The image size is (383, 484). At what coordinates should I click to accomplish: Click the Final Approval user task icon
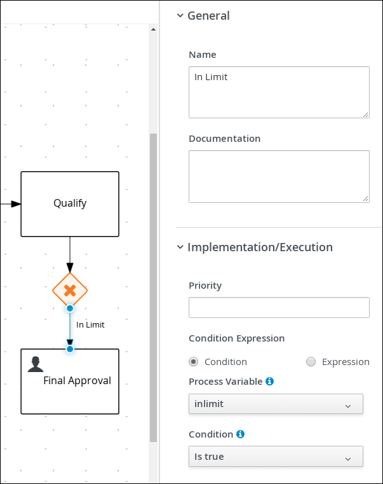[36, 364]
